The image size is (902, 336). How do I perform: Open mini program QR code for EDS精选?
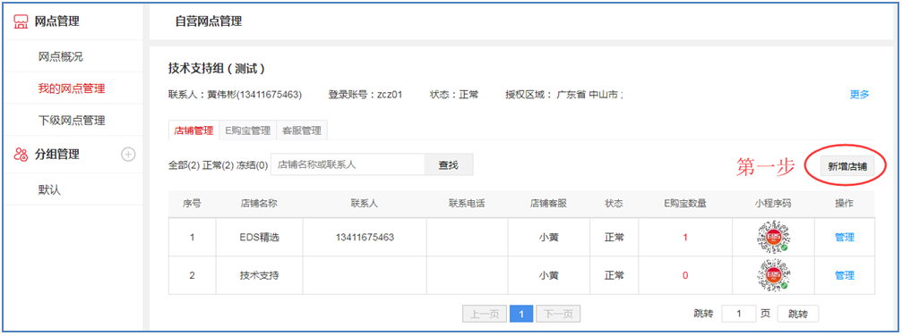coord(773,237)
